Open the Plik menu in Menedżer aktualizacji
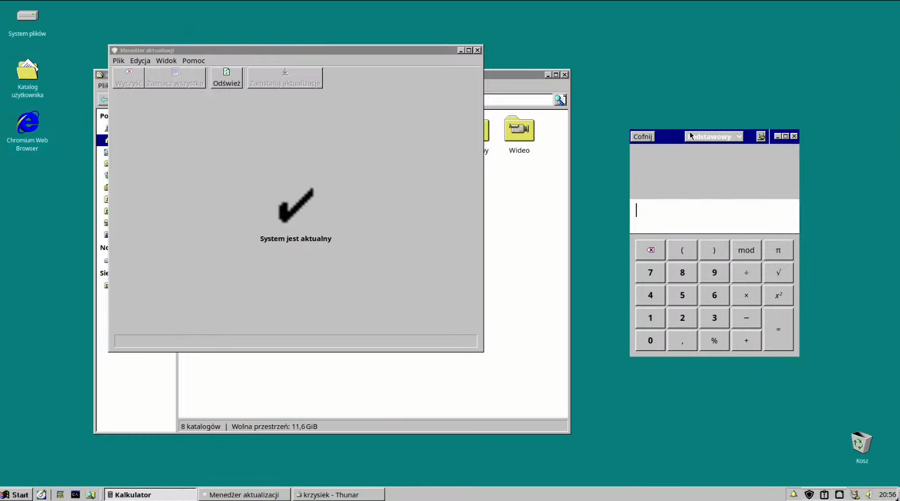Viewport: 900px width, 501px height. [x=119, y=60]
